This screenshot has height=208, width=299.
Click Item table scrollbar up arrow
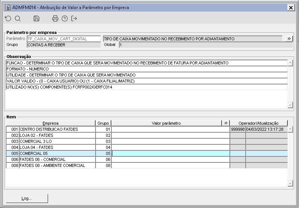290,129
